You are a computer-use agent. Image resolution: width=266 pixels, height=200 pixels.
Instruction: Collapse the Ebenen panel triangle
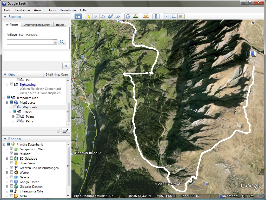tap(5, 139)
